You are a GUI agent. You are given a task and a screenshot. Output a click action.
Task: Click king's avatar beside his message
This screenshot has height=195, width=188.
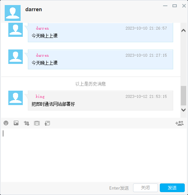[x=16, y=98]
